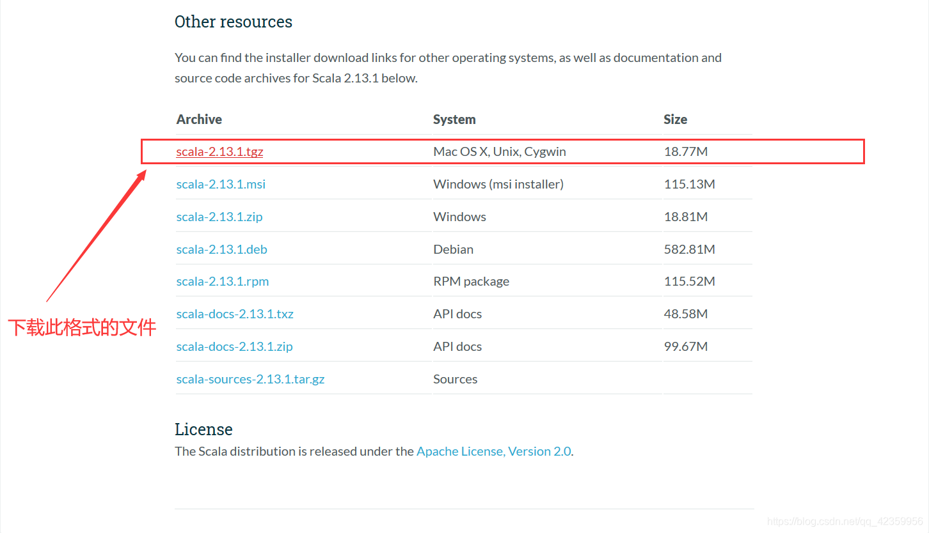Click the License heading
929x533 pixels.
pos(203,429)
